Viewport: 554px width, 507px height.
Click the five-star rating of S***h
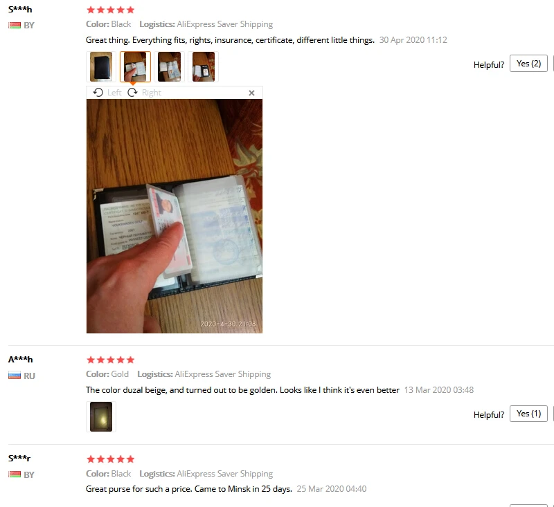pyautogui.click(x=111, y=10)
